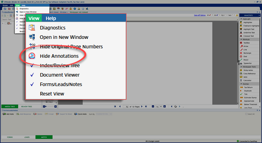This screenshot has height=143, width=262.
Task: Select the Estimate Stamp
Action: coord(249,97)
